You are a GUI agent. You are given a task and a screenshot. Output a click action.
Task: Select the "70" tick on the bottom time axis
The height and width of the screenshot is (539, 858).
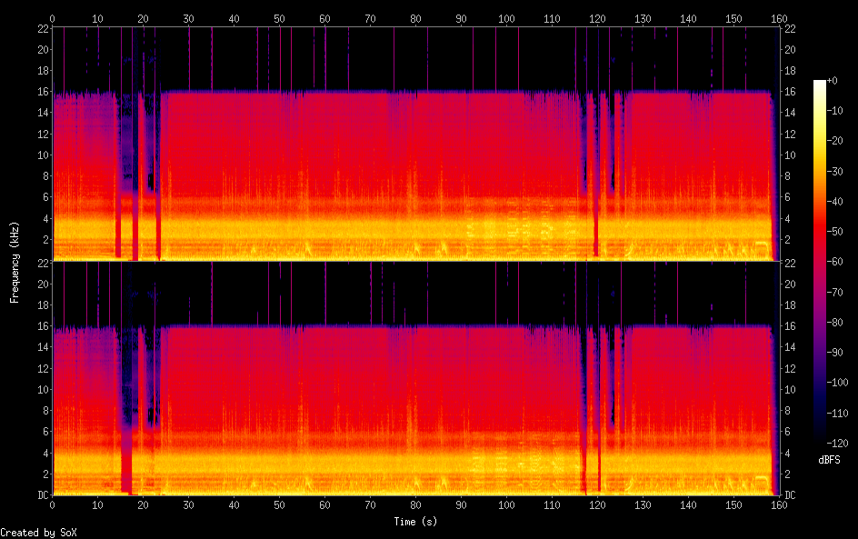370,505
